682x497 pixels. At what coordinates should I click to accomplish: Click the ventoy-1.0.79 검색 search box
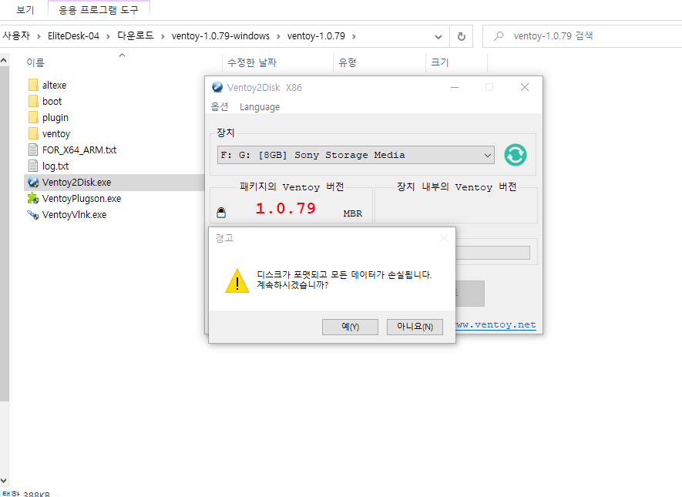[x=583, y=36]
